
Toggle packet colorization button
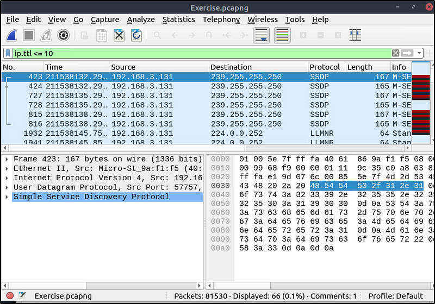pos(282,36)
